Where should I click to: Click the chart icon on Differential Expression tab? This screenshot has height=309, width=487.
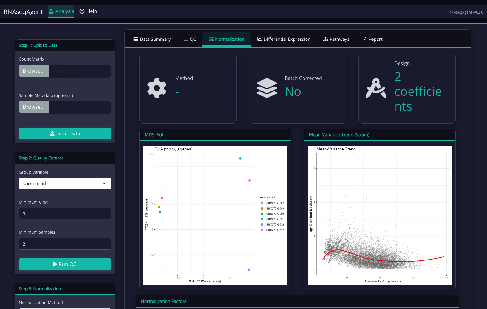click(x=260, y=39)
